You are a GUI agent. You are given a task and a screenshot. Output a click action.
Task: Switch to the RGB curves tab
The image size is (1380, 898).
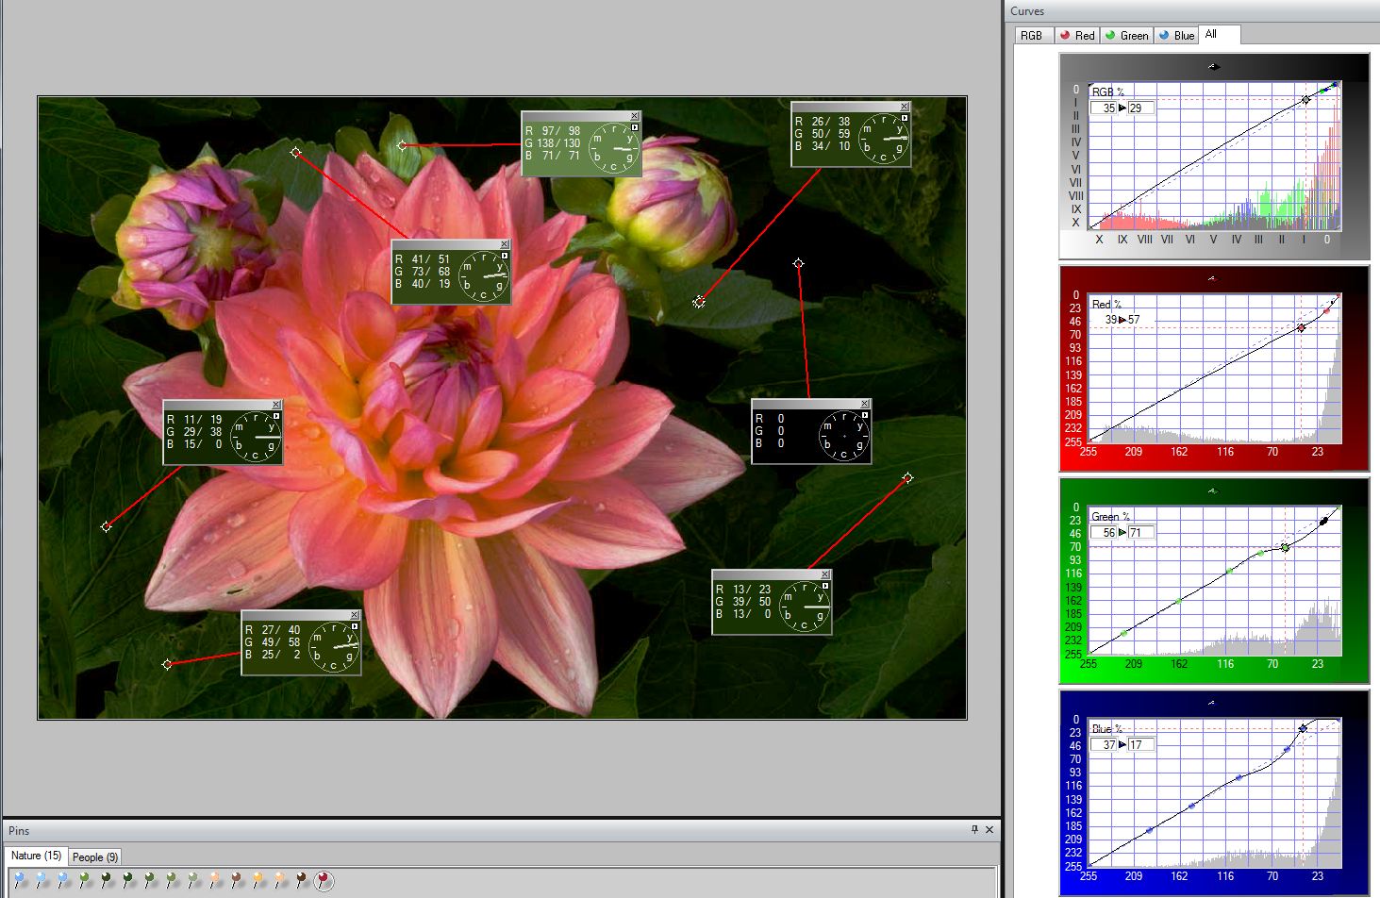click(x=1032, y=35)
